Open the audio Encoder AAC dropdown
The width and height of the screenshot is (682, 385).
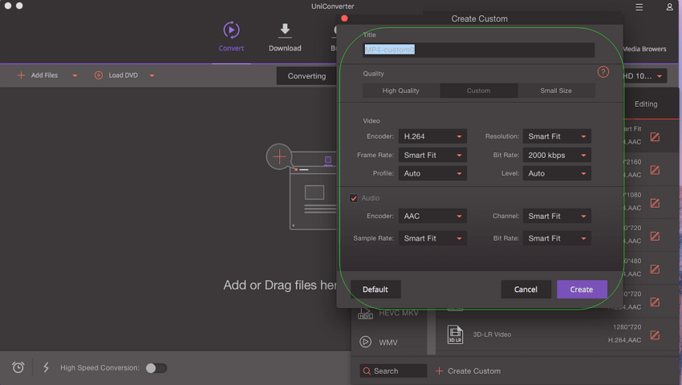432,216
